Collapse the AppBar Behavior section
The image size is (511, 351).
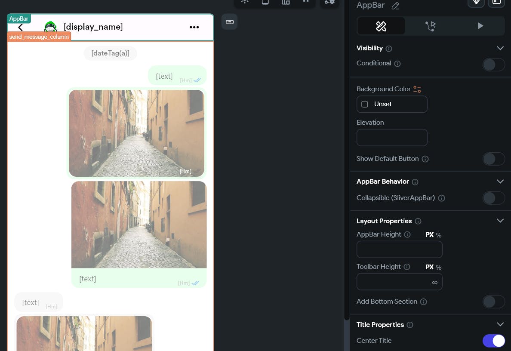point(500,182)
